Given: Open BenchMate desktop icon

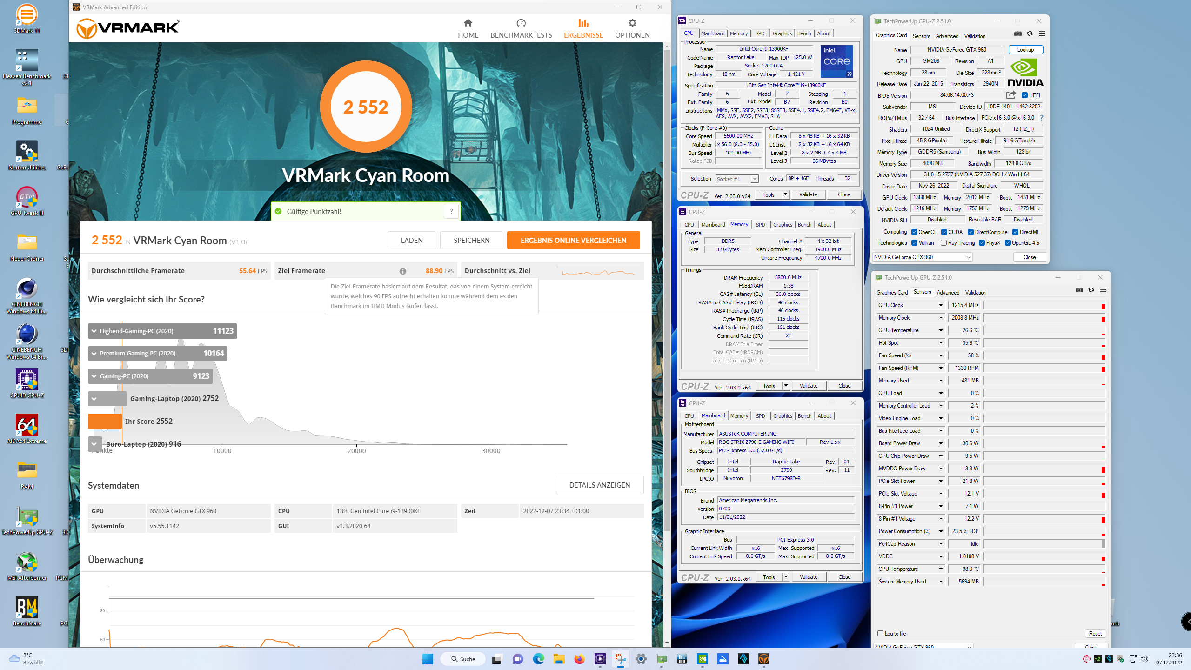Looking at the screenshot, I should [27, 612].
